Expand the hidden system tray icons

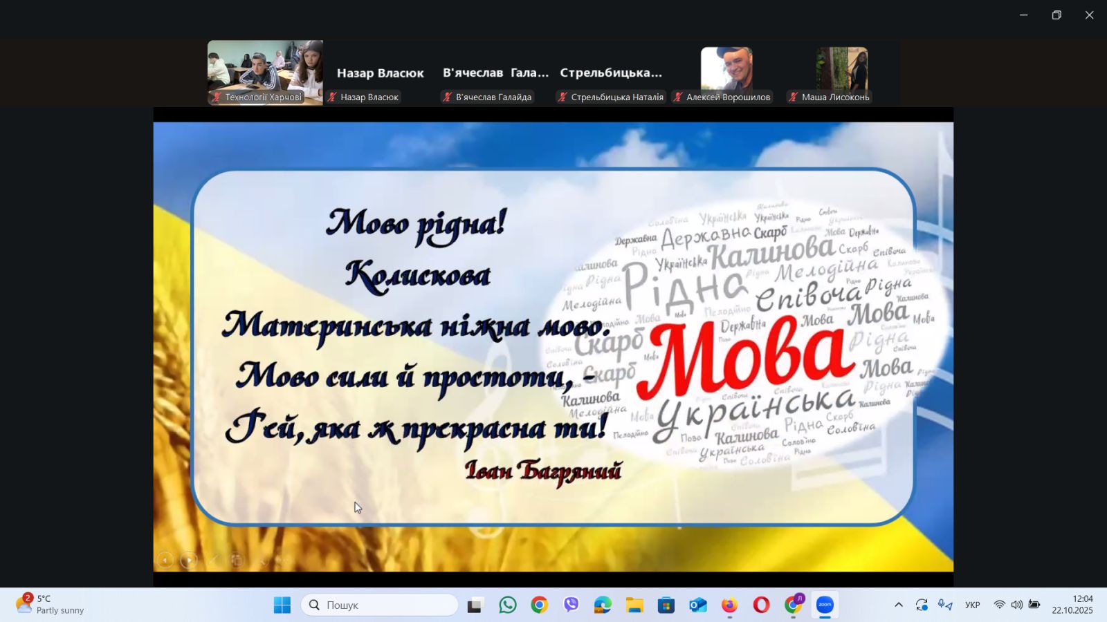(x=898, y=605)
